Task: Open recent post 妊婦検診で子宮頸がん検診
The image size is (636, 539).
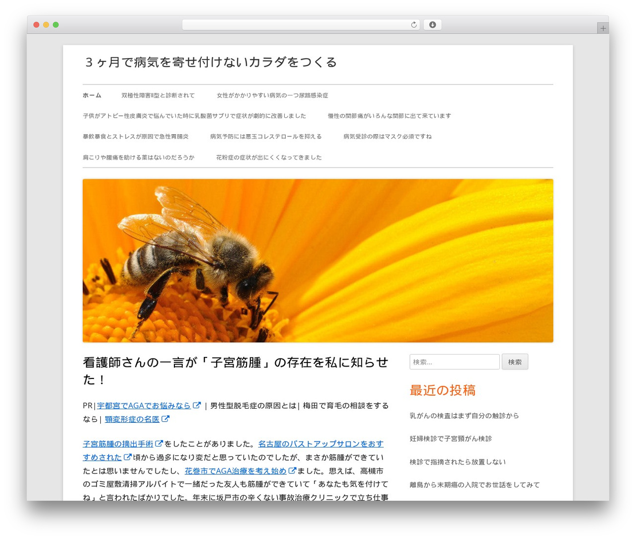Action: pyautogui.click(x=451, y=438)
